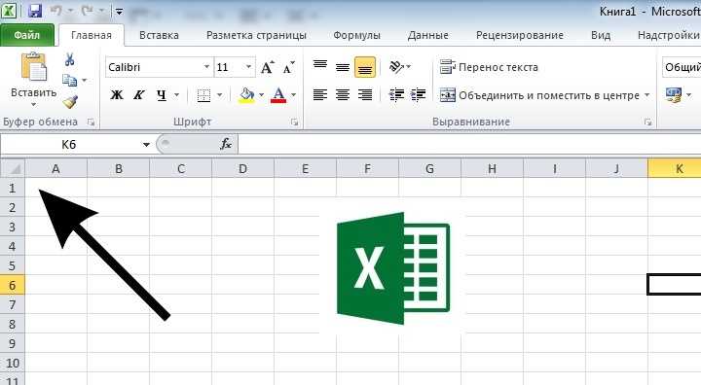The height and width of the screenshot is (385, 701).
Task: Click into the formula bar field
Action: pyautogui.click(x=469, y=144)
